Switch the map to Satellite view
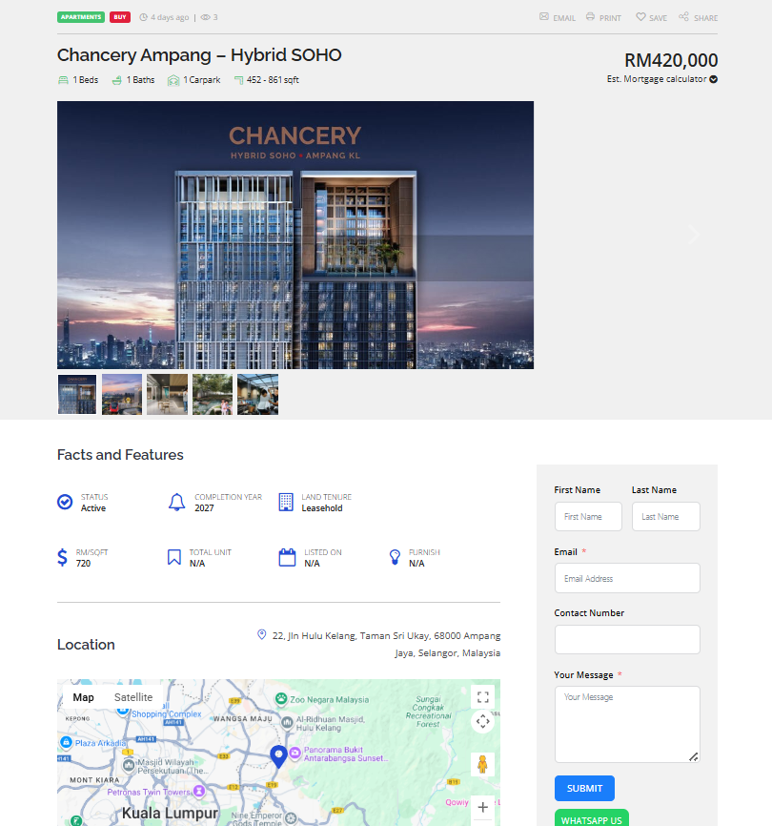The height and width of the screenshot is (826, 772). coord(133,697)
